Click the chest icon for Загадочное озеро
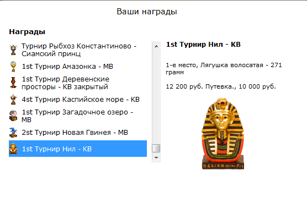Viewport: 307px width, 224px height. (x=13, y=116)
